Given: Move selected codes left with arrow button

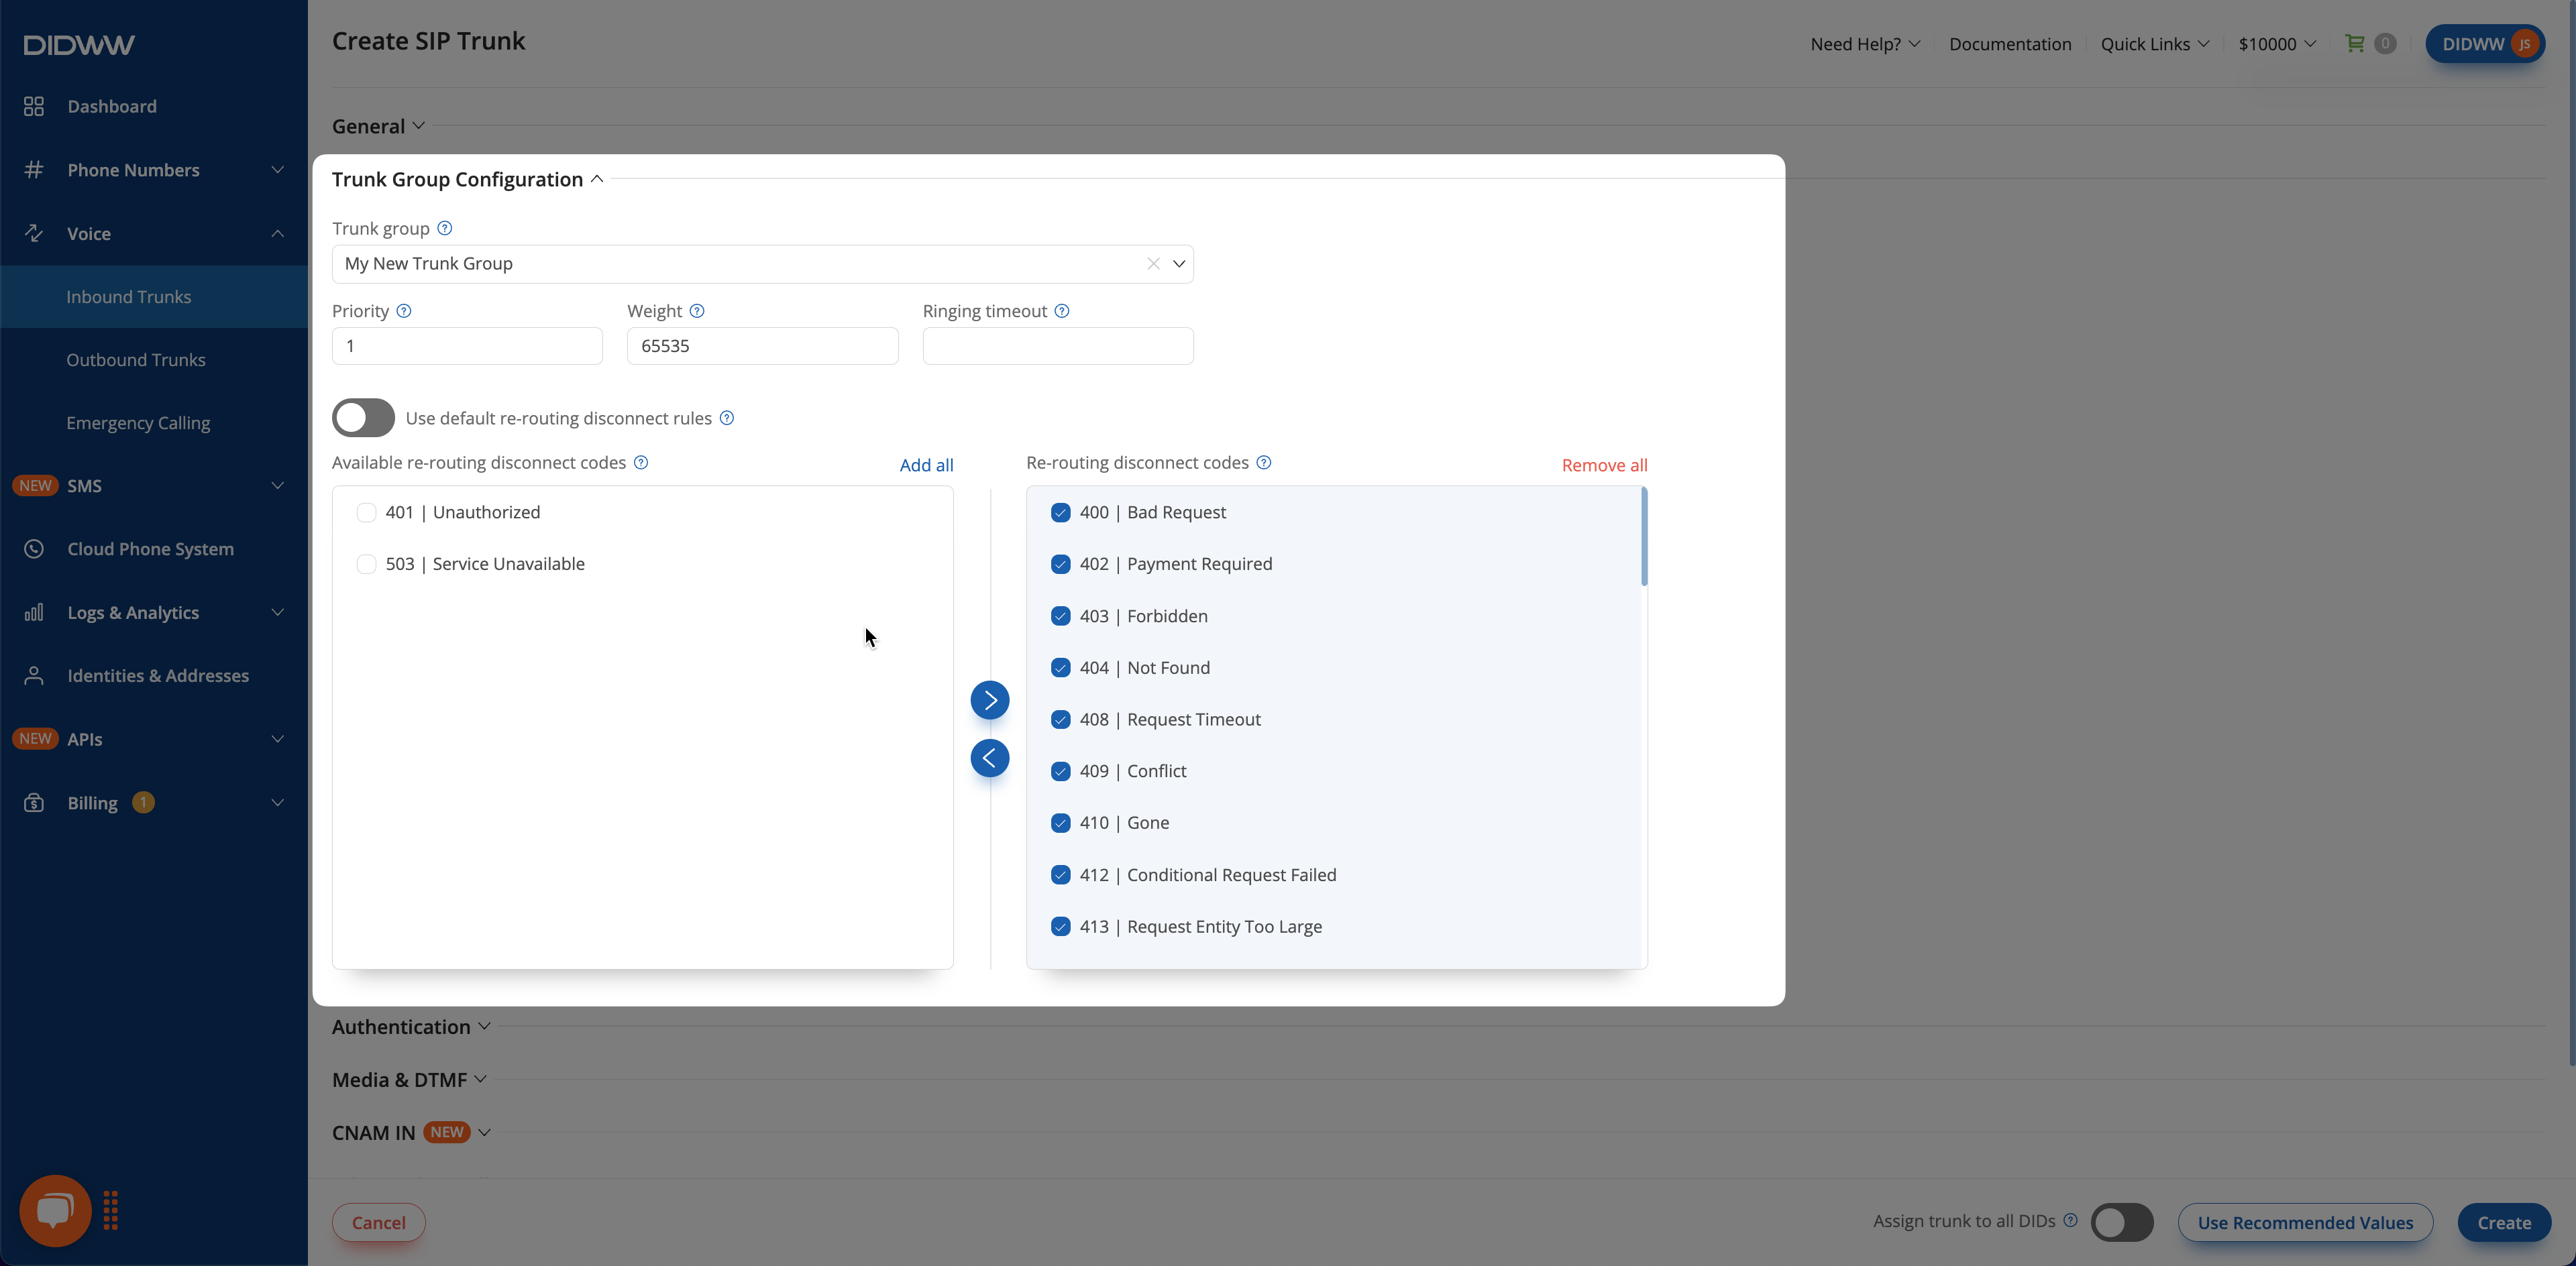Looking at the screenshot, I should (x=990, y=758).
